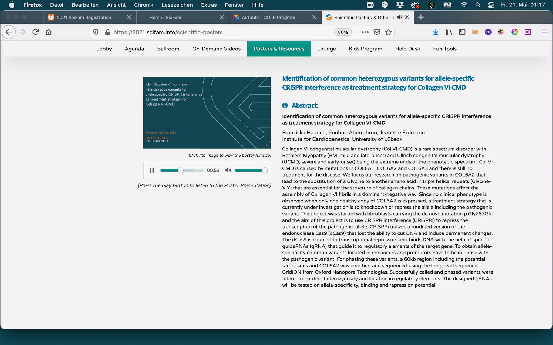
Task: Open a new browser tab
Action: tap(421, 17)
